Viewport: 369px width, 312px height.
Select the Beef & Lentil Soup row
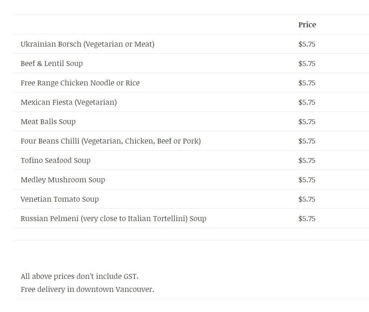pyautogui.click(x=51, y=63)
